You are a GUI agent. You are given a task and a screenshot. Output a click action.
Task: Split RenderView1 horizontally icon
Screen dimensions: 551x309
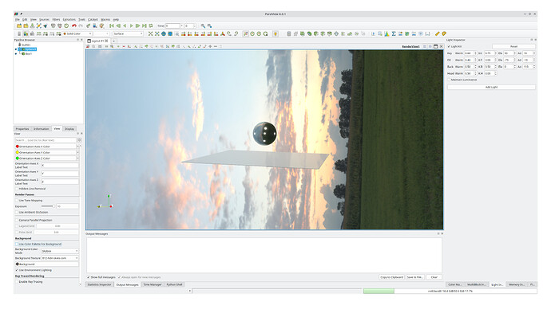tap(425, 46)
